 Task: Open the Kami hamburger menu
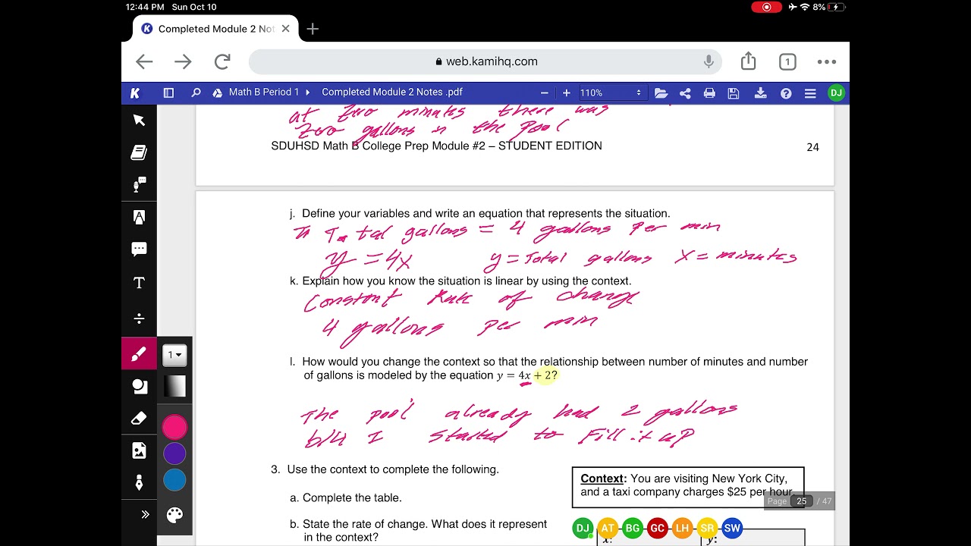[x=810, y=93]
